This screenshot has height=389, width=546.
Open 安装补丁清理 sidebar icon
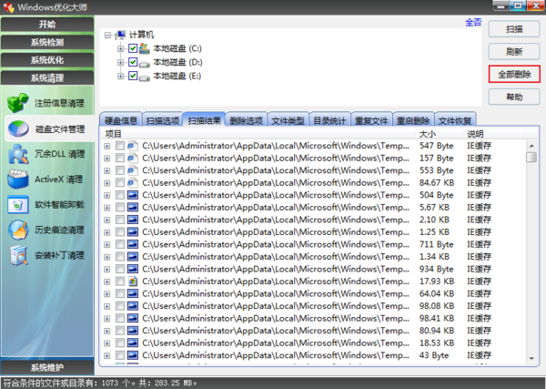(x=18, y=255)
